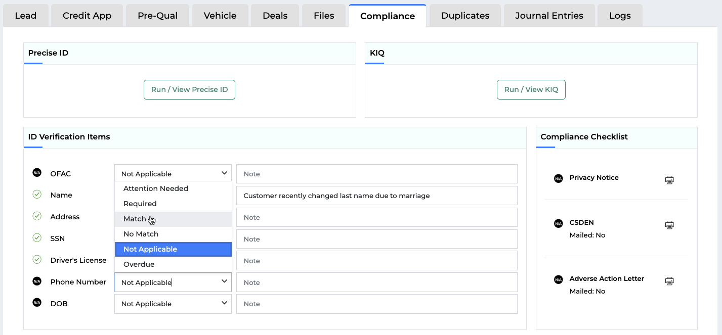The height and width of the screenshot is (335, 722).
Task: Print the CSDEN document
Action: point(669,225)
